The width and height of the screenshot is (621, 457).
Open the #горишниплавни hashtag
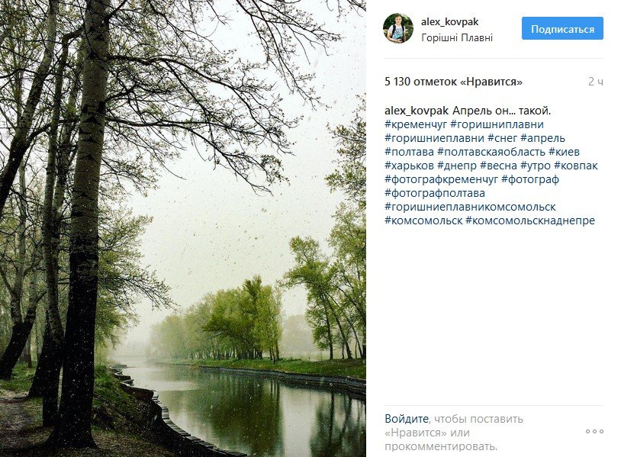click(x=497, y=124)
